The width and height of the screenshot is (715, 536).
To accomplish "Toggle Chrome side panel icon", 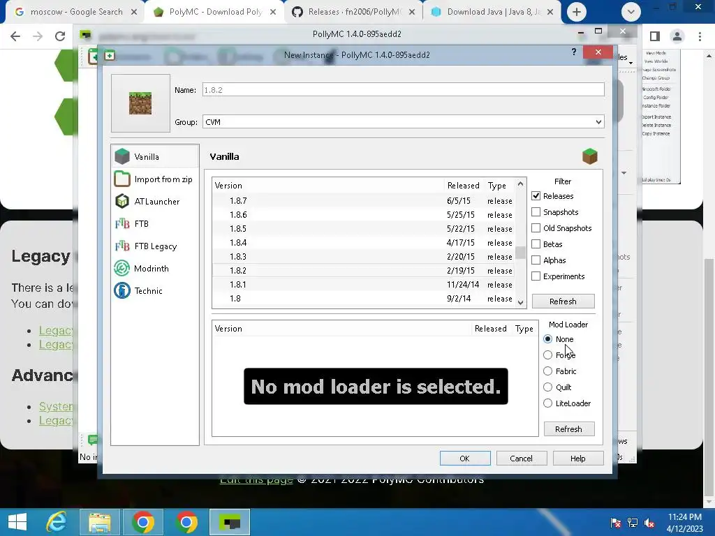I will pyautogui.click(x=655, y=36).
